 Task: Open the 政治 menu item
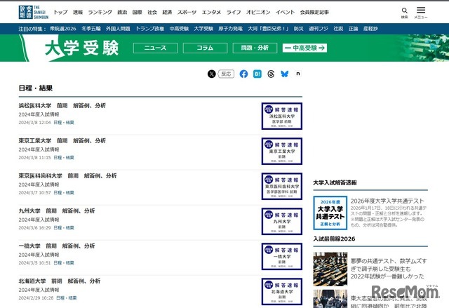pos(122,12)
